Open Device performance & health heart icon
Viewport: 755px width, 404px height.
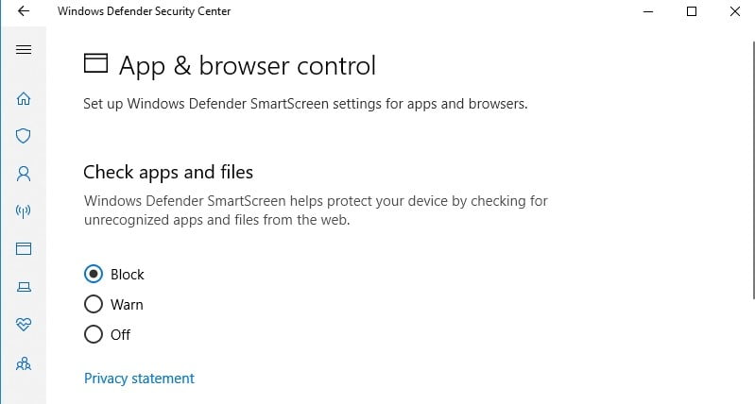tap(25, 325)
